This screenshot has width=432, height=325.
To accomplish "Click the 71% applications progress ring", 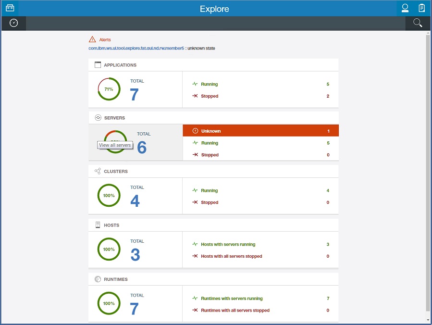I will [x=109, y=89].
